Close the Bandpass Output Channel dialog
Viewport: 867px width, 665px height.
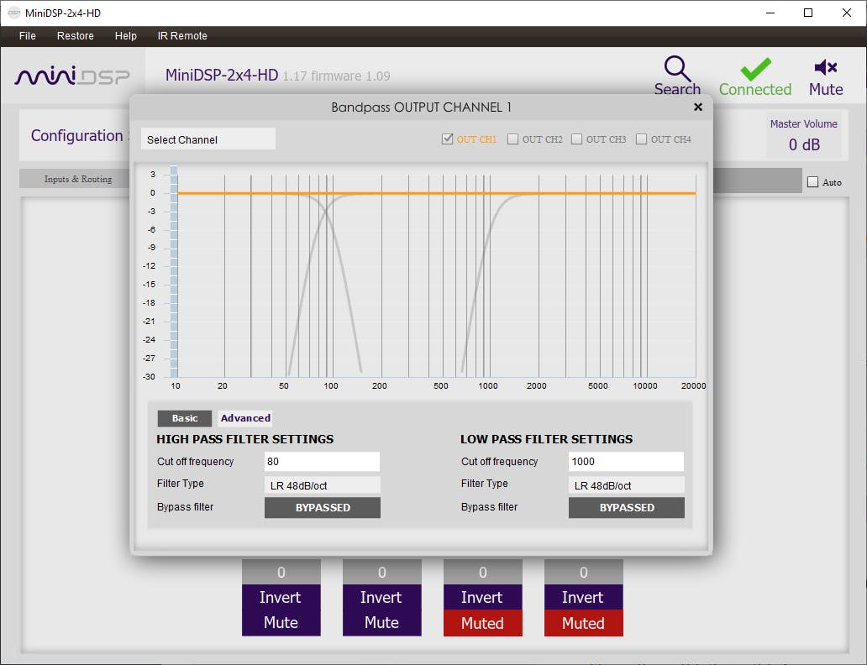point(697,107)
